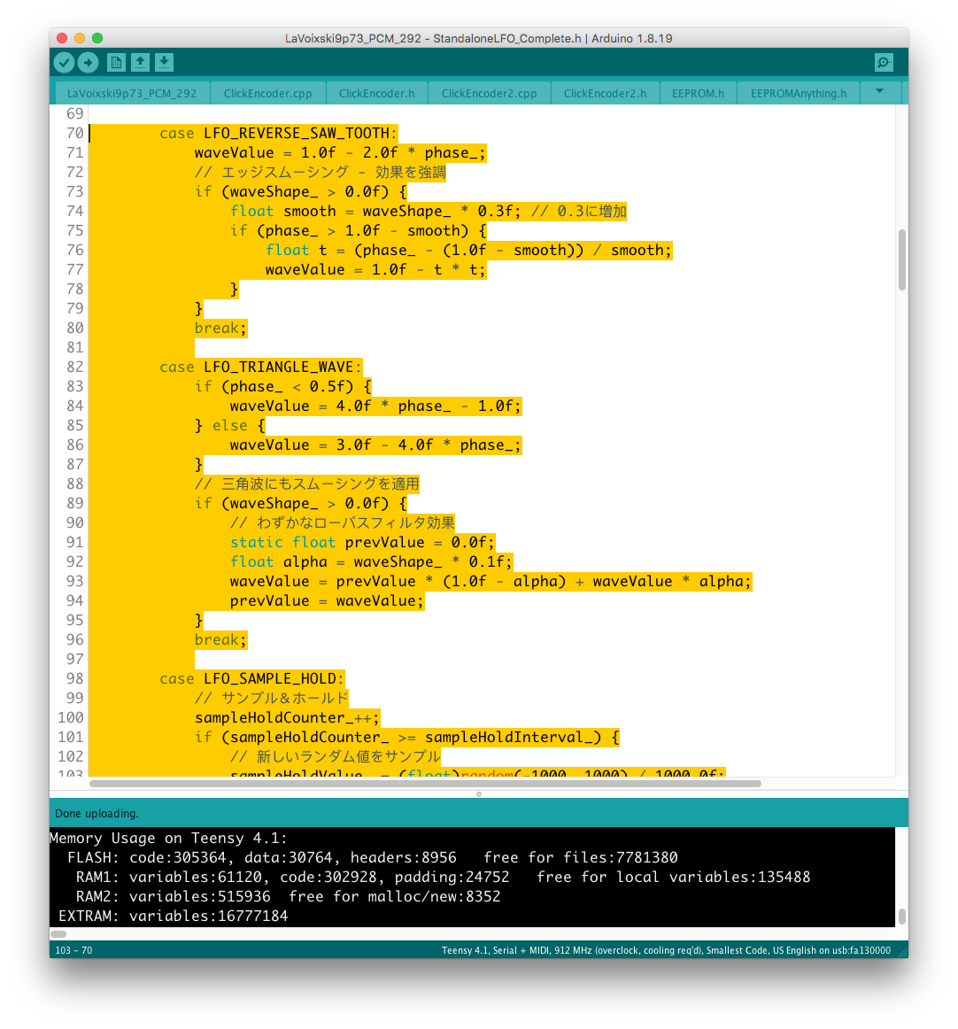
Task: Open the ClickEncoder.h tab
Action: pyautogui.click(x=376, y=93)
